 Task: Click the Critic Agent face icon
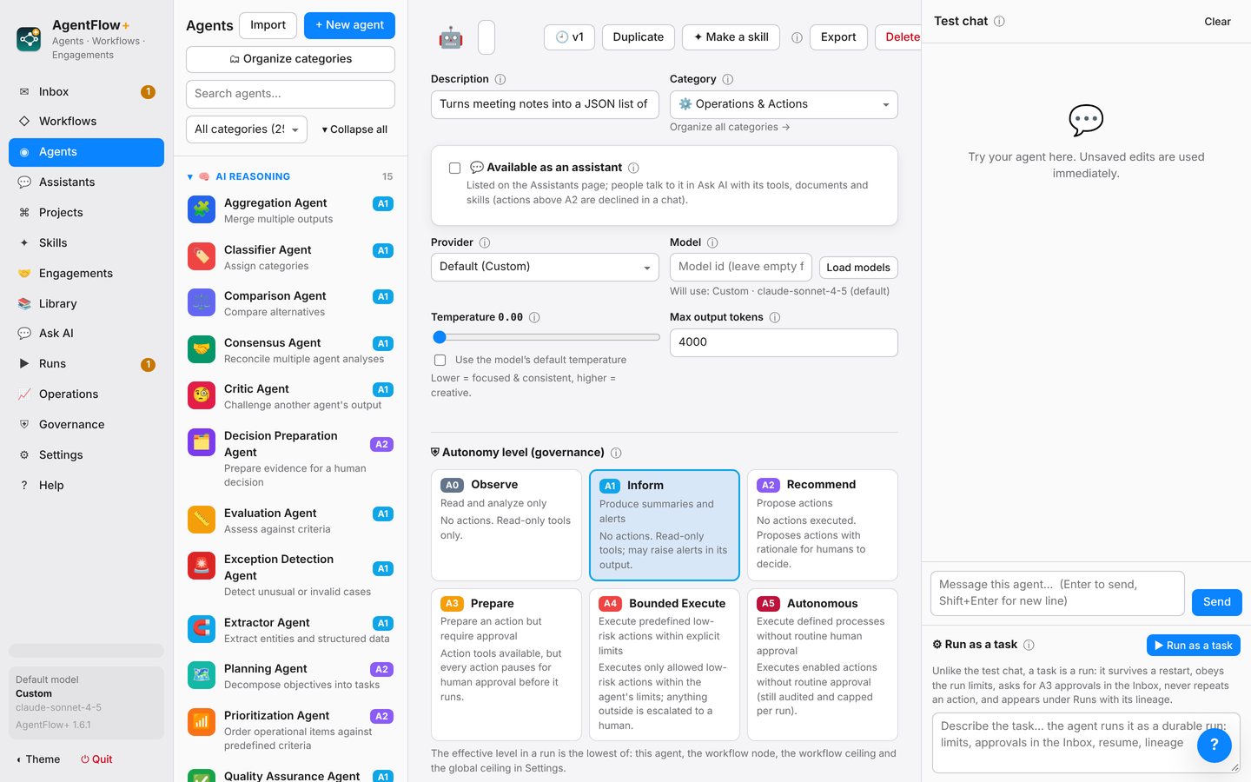click(x=202, y=396)
